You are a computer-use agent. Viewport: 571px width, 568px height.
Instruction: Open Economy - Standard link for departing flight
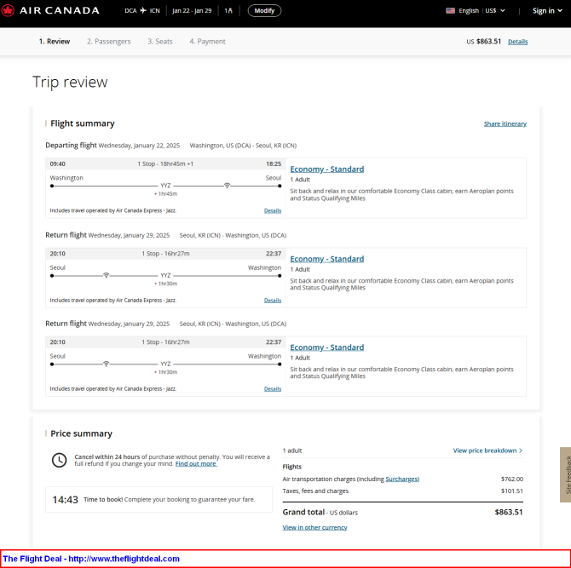pyautogui.click(x=326, y=169)
